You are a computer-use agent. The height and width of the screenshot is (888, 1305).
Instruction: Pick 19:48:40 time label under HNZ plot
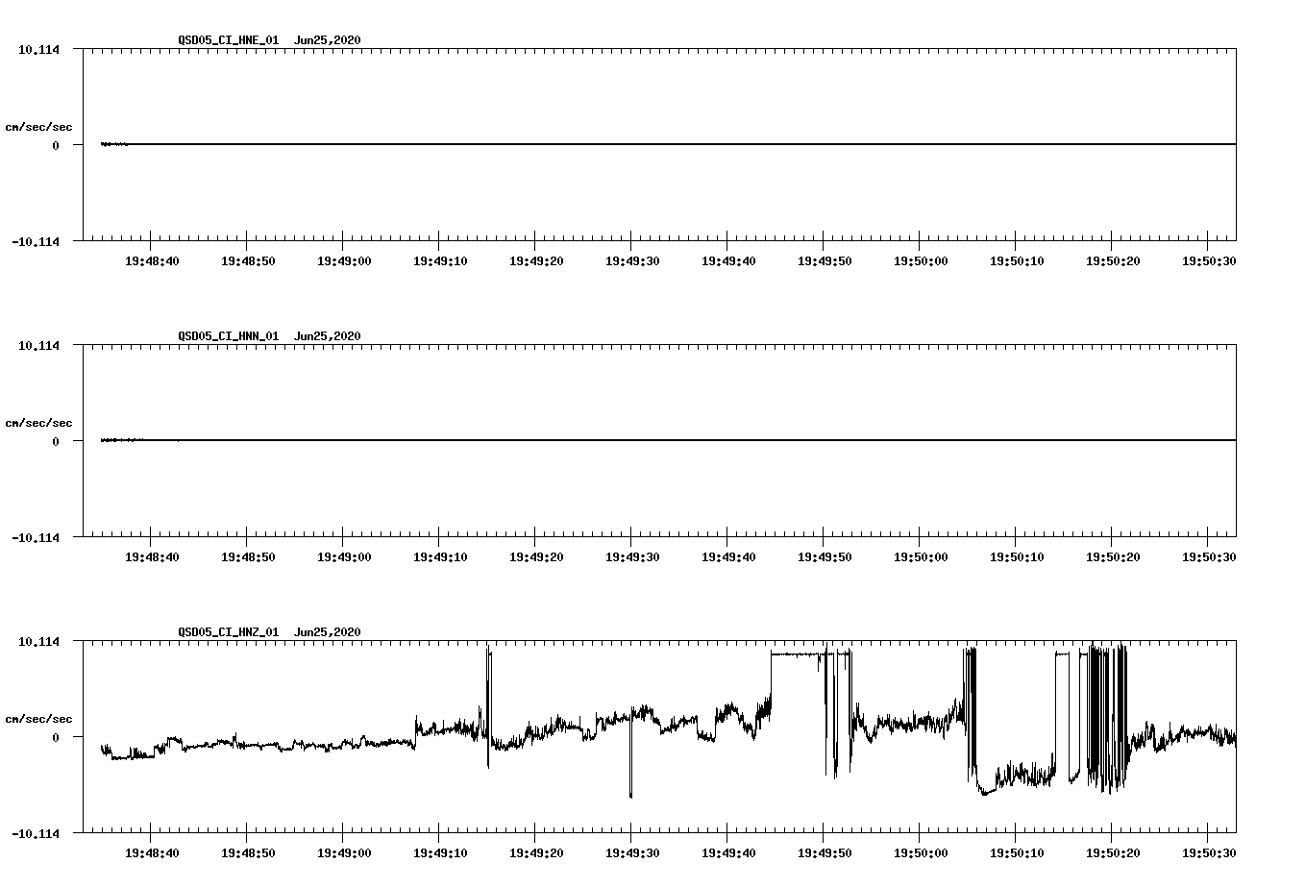(152, 852)
